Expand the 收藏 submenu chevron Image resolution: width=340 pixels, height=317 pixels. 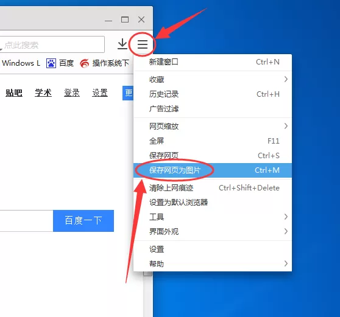pos(286,79)
